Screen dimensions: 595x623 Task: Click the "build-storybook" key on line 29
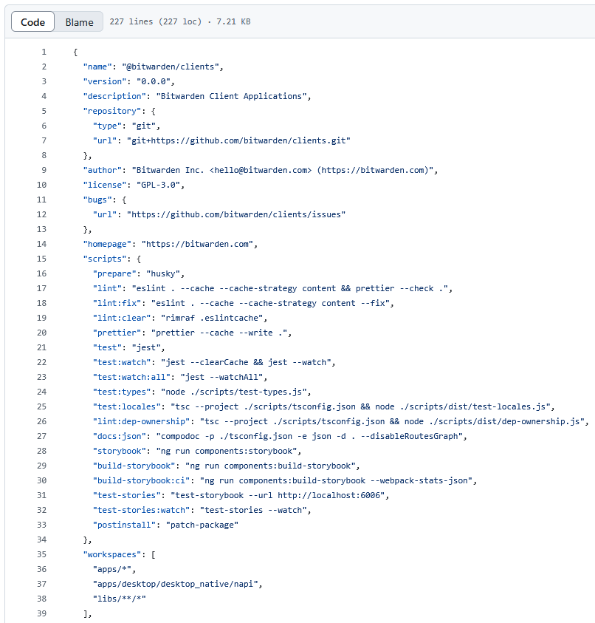(134, 466)
